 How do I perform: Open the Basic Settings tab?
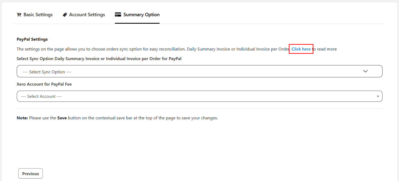(38, 15)
